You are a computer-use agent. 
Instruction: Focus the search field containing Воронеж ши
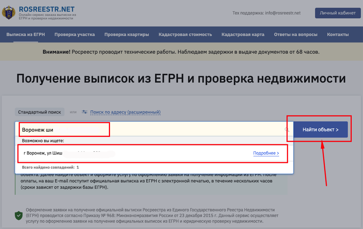(x=154, y=129)
